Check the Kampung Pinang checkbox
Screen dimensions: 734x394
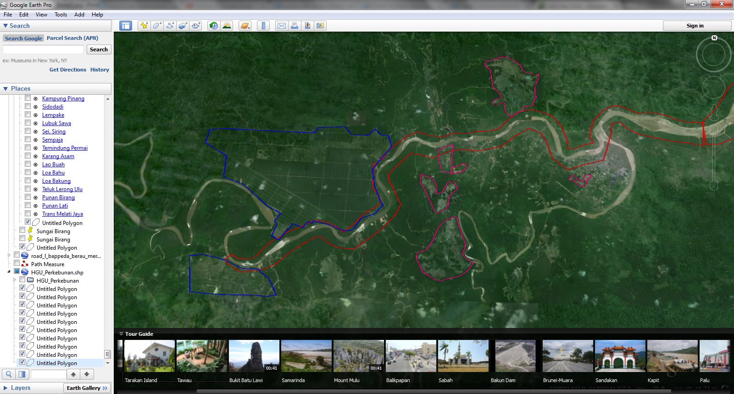click(28, 98)
